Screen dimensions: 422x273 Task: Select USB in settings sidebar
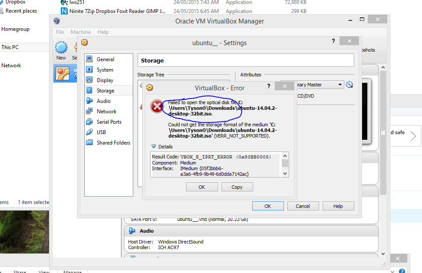(x=109, y=132)
